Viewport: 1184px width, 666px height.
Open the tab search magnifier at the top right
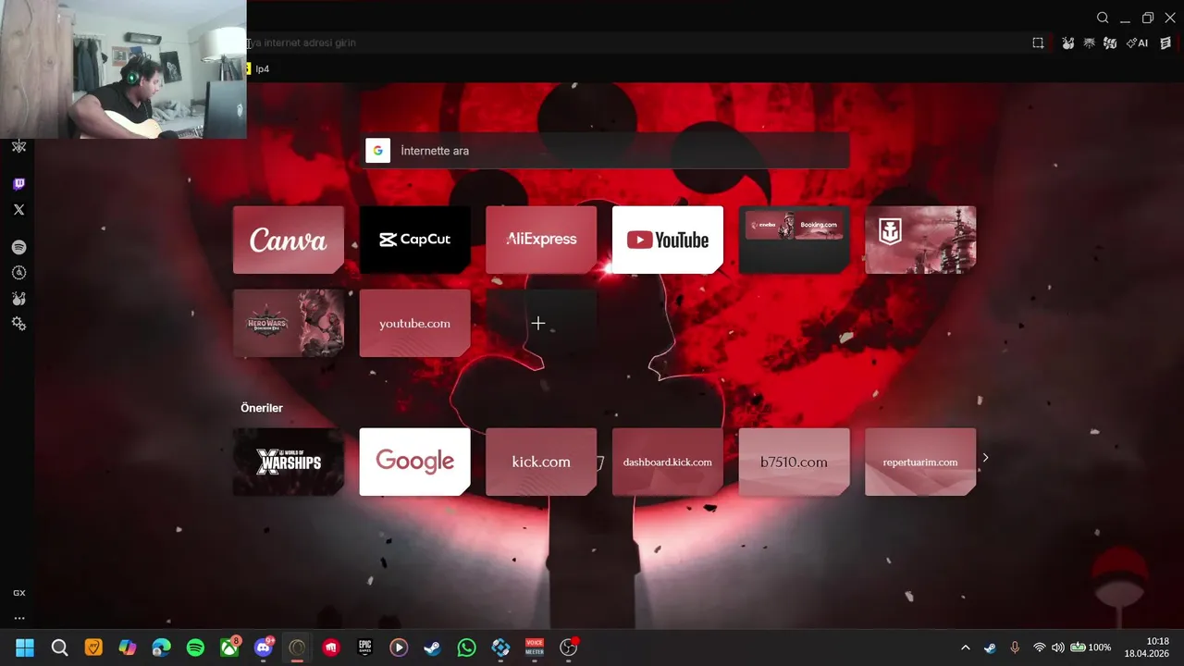[1103, 18]
